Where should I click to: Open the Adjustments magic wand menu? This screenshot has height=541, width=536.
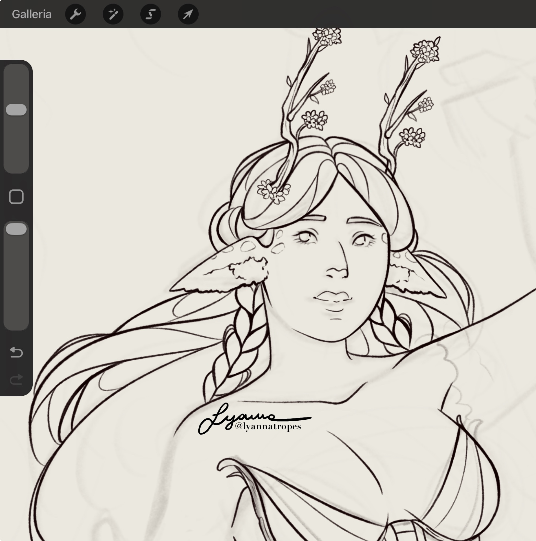113,14
